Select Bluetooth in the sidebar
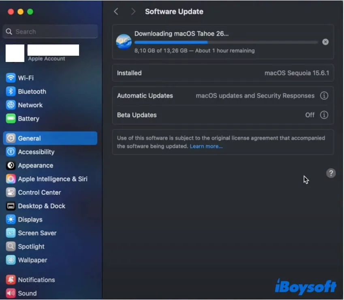The image size is (344, 300). [x=32, y=91]
